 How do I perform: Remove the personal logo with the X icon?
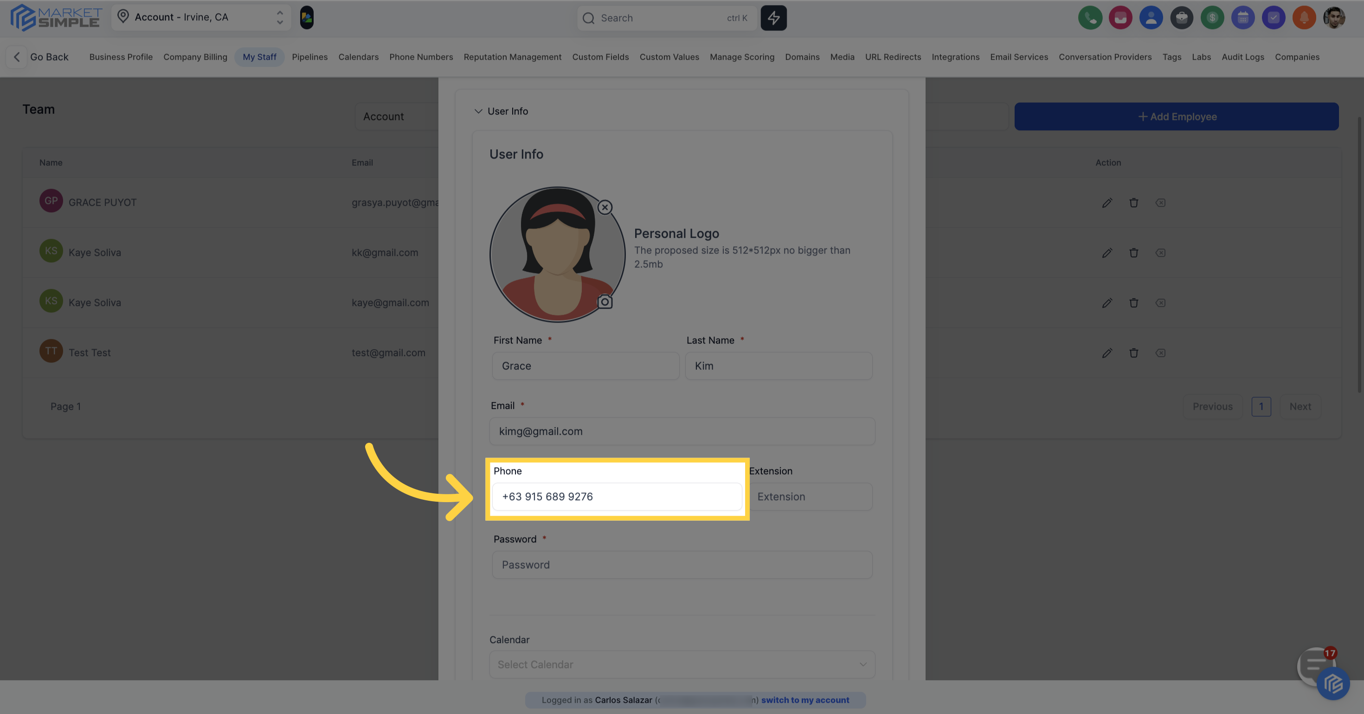[605, 208]
